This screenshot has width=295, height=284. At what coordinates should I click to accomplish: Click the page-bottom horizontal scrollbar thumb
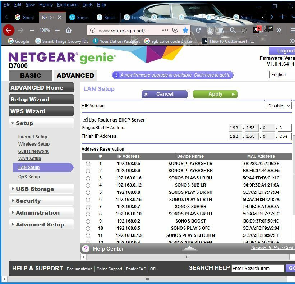[147, 279]
